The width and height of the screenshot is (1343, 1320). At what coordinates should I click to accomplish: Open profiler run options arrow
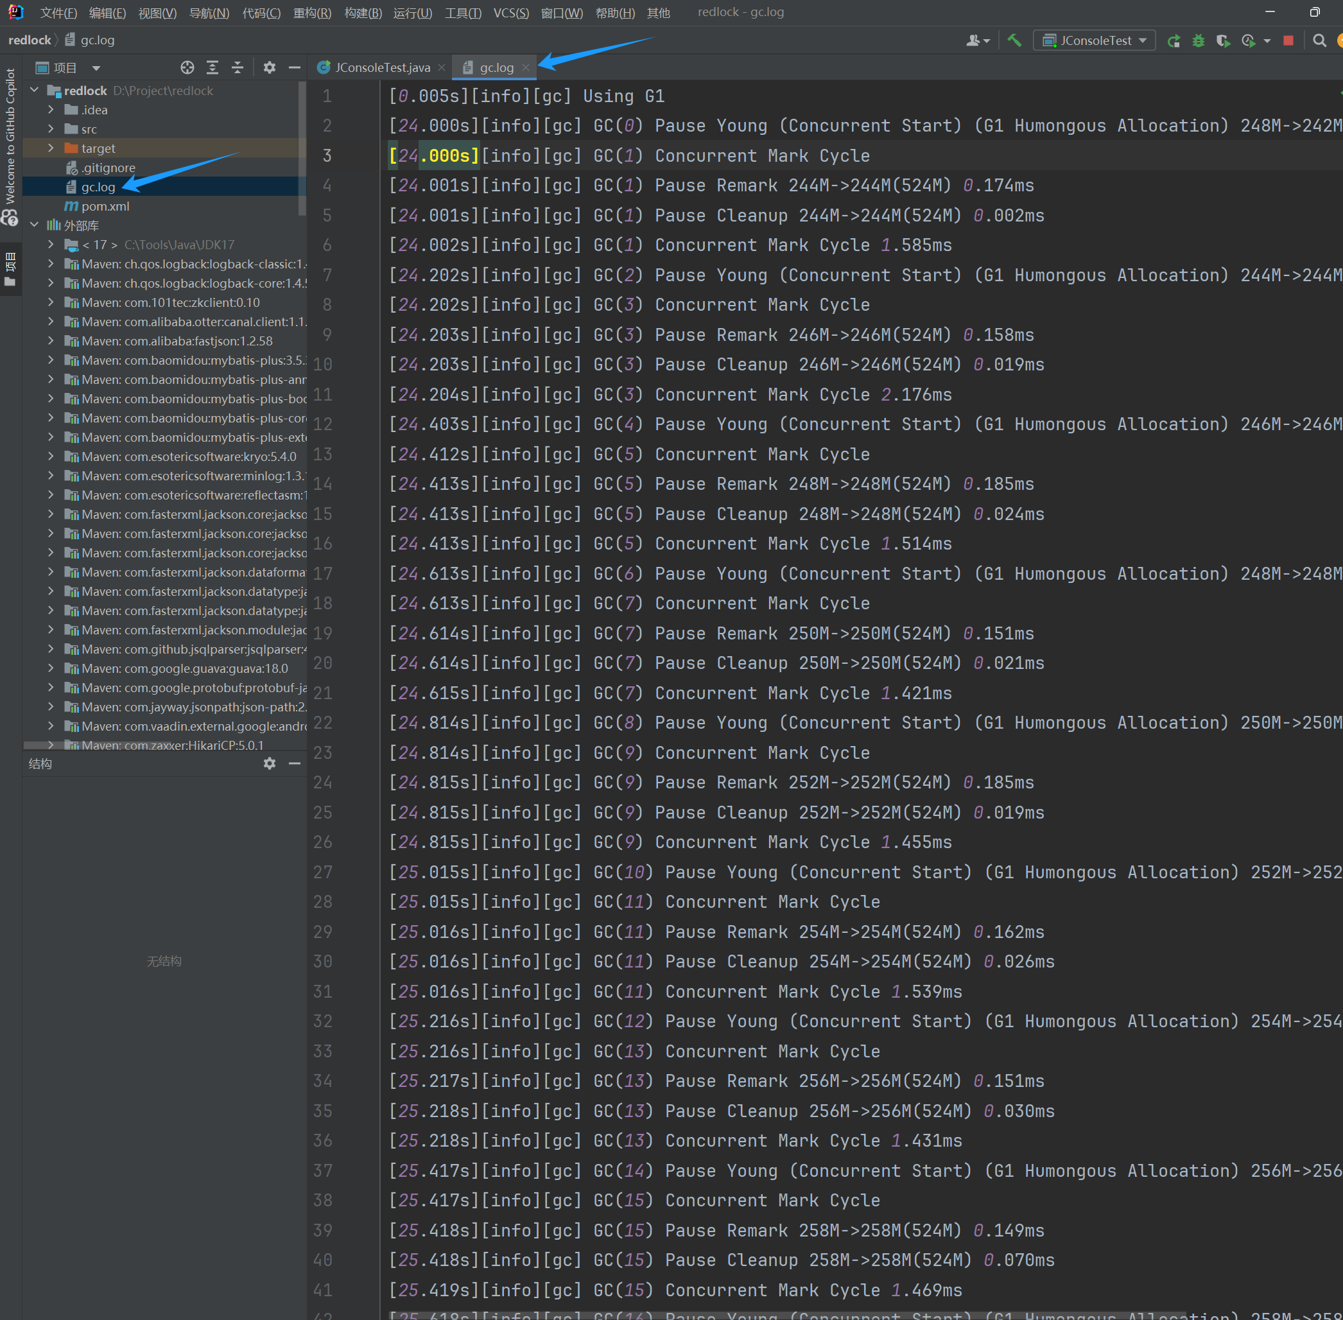1267,41
